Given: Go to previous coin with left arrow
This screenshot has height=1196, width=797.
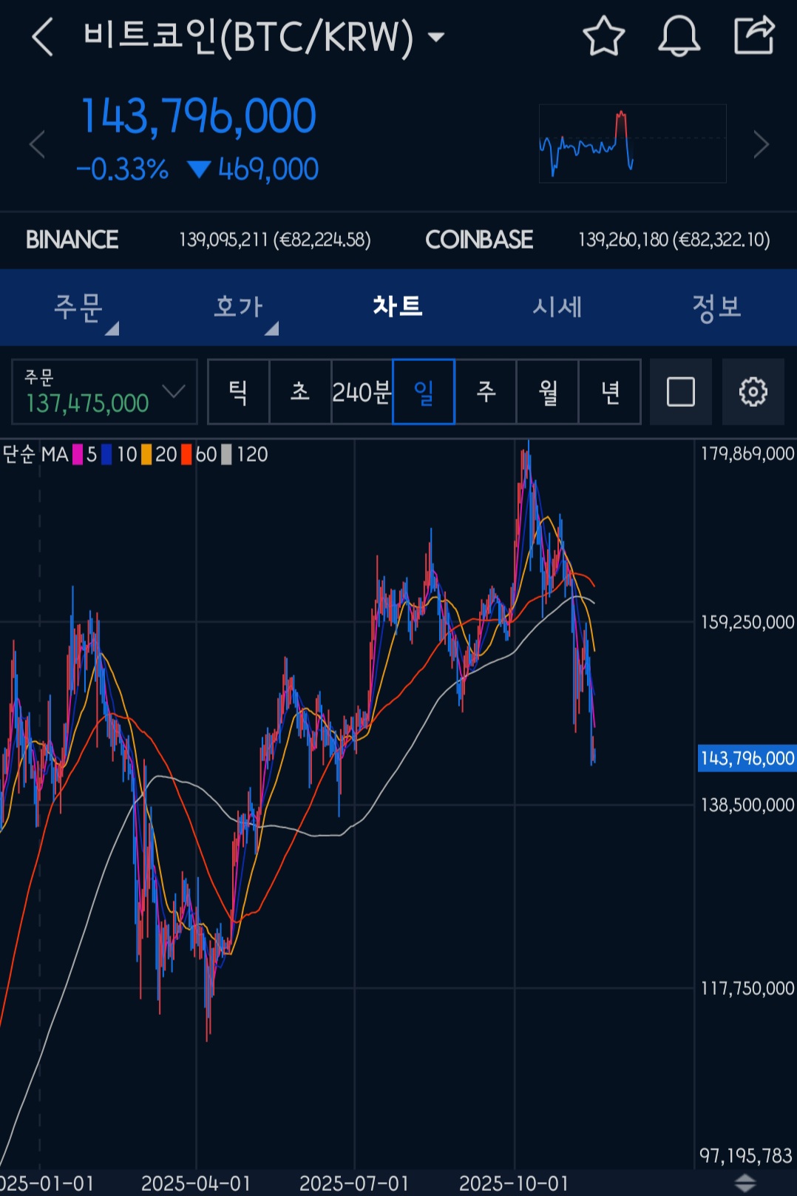Looking at the screenshot, I should pyautogui.click(x=37, y=144).
